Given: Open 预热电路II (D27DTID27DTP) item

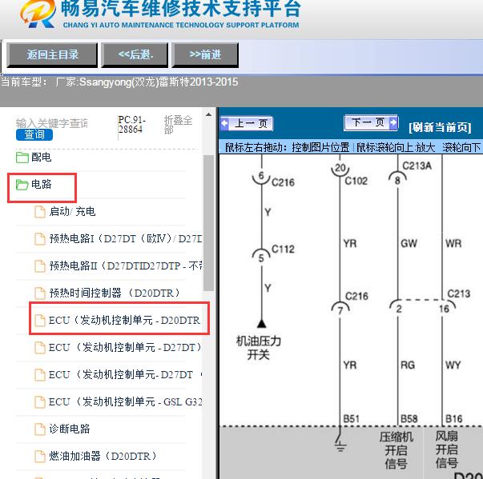Looking at the screenshot, I should click(x=126, y=265).
